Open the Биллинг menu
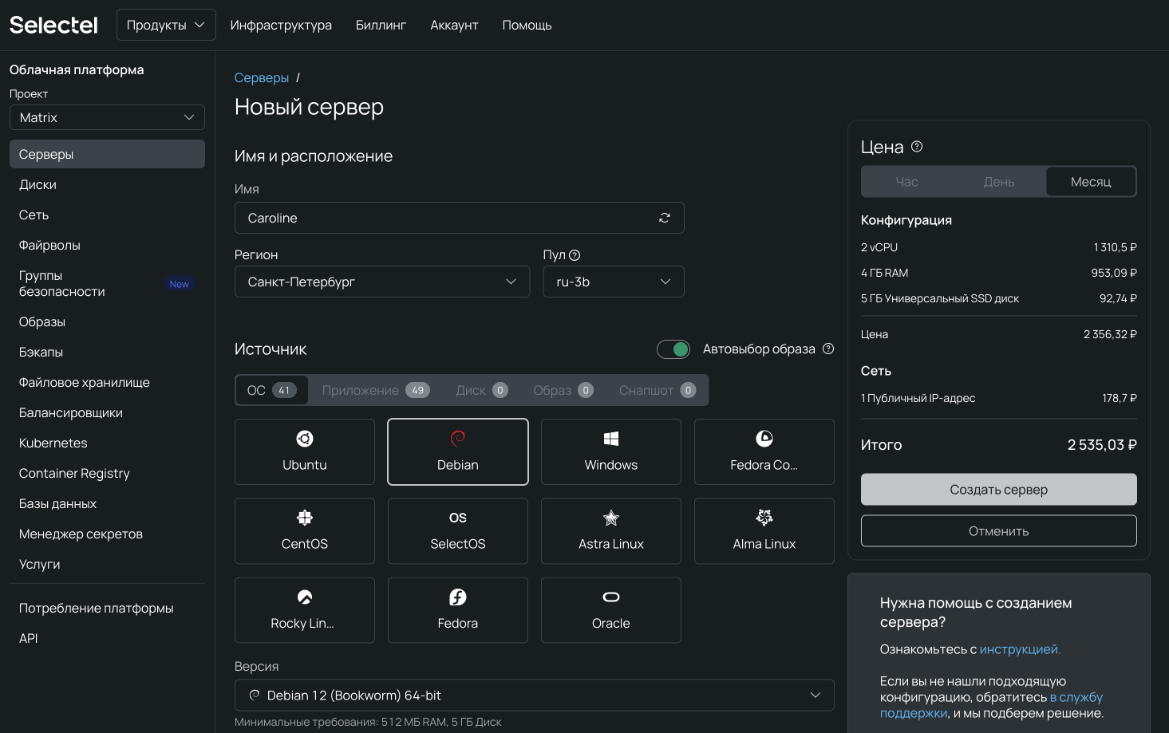 (381, 26)
